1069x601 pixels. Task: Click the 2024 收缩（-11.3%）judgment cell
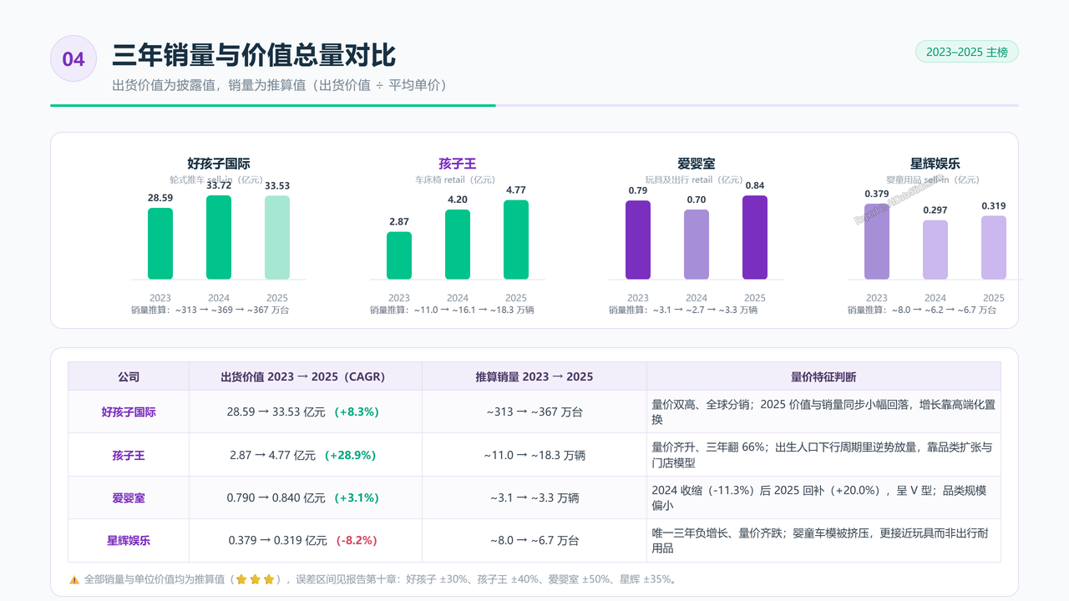tap(823, 497)
